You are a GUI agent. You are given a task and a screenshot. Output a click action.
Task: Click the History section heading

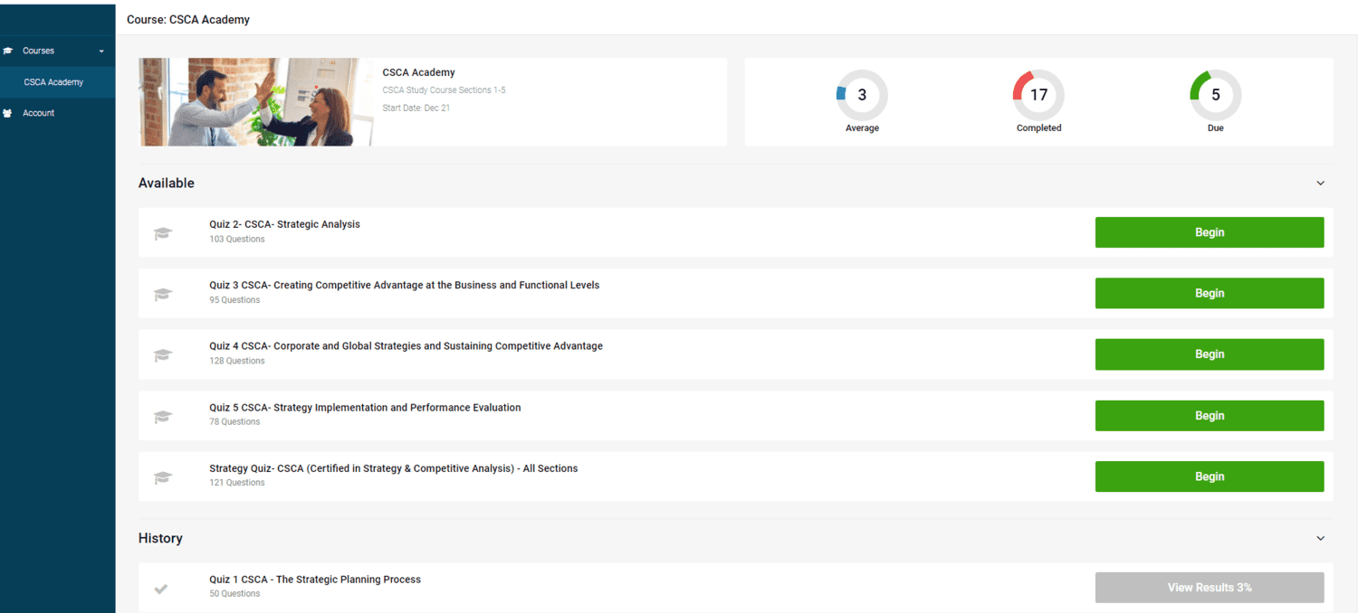160,538
